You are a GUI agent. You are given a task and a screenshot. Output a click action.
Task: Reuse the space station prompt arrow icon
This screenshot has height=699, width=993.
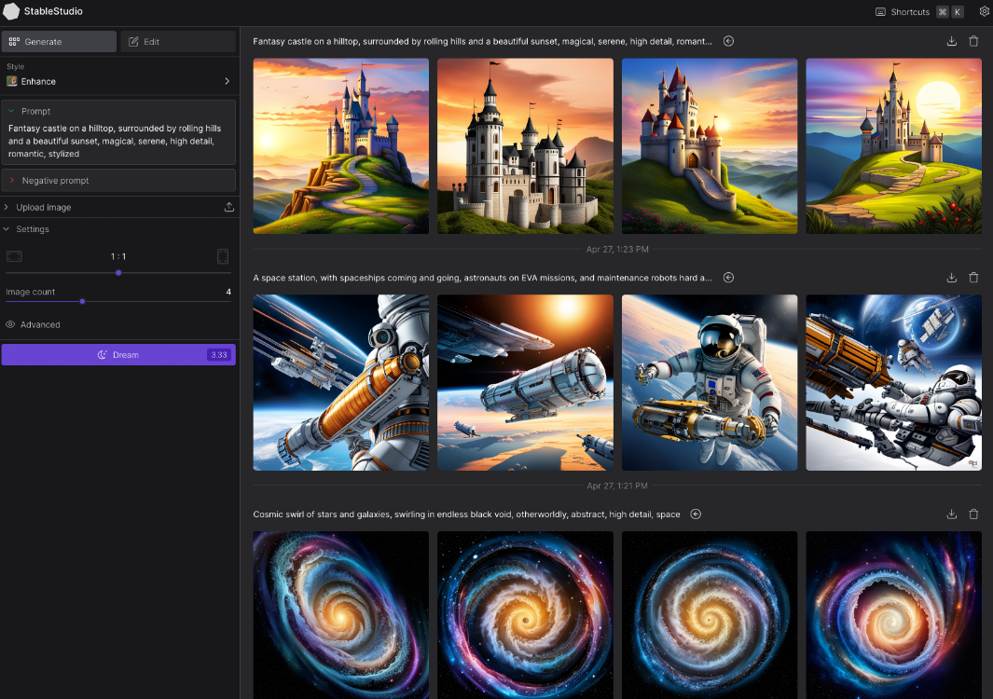pyautogui.click(x=729, y=278)
